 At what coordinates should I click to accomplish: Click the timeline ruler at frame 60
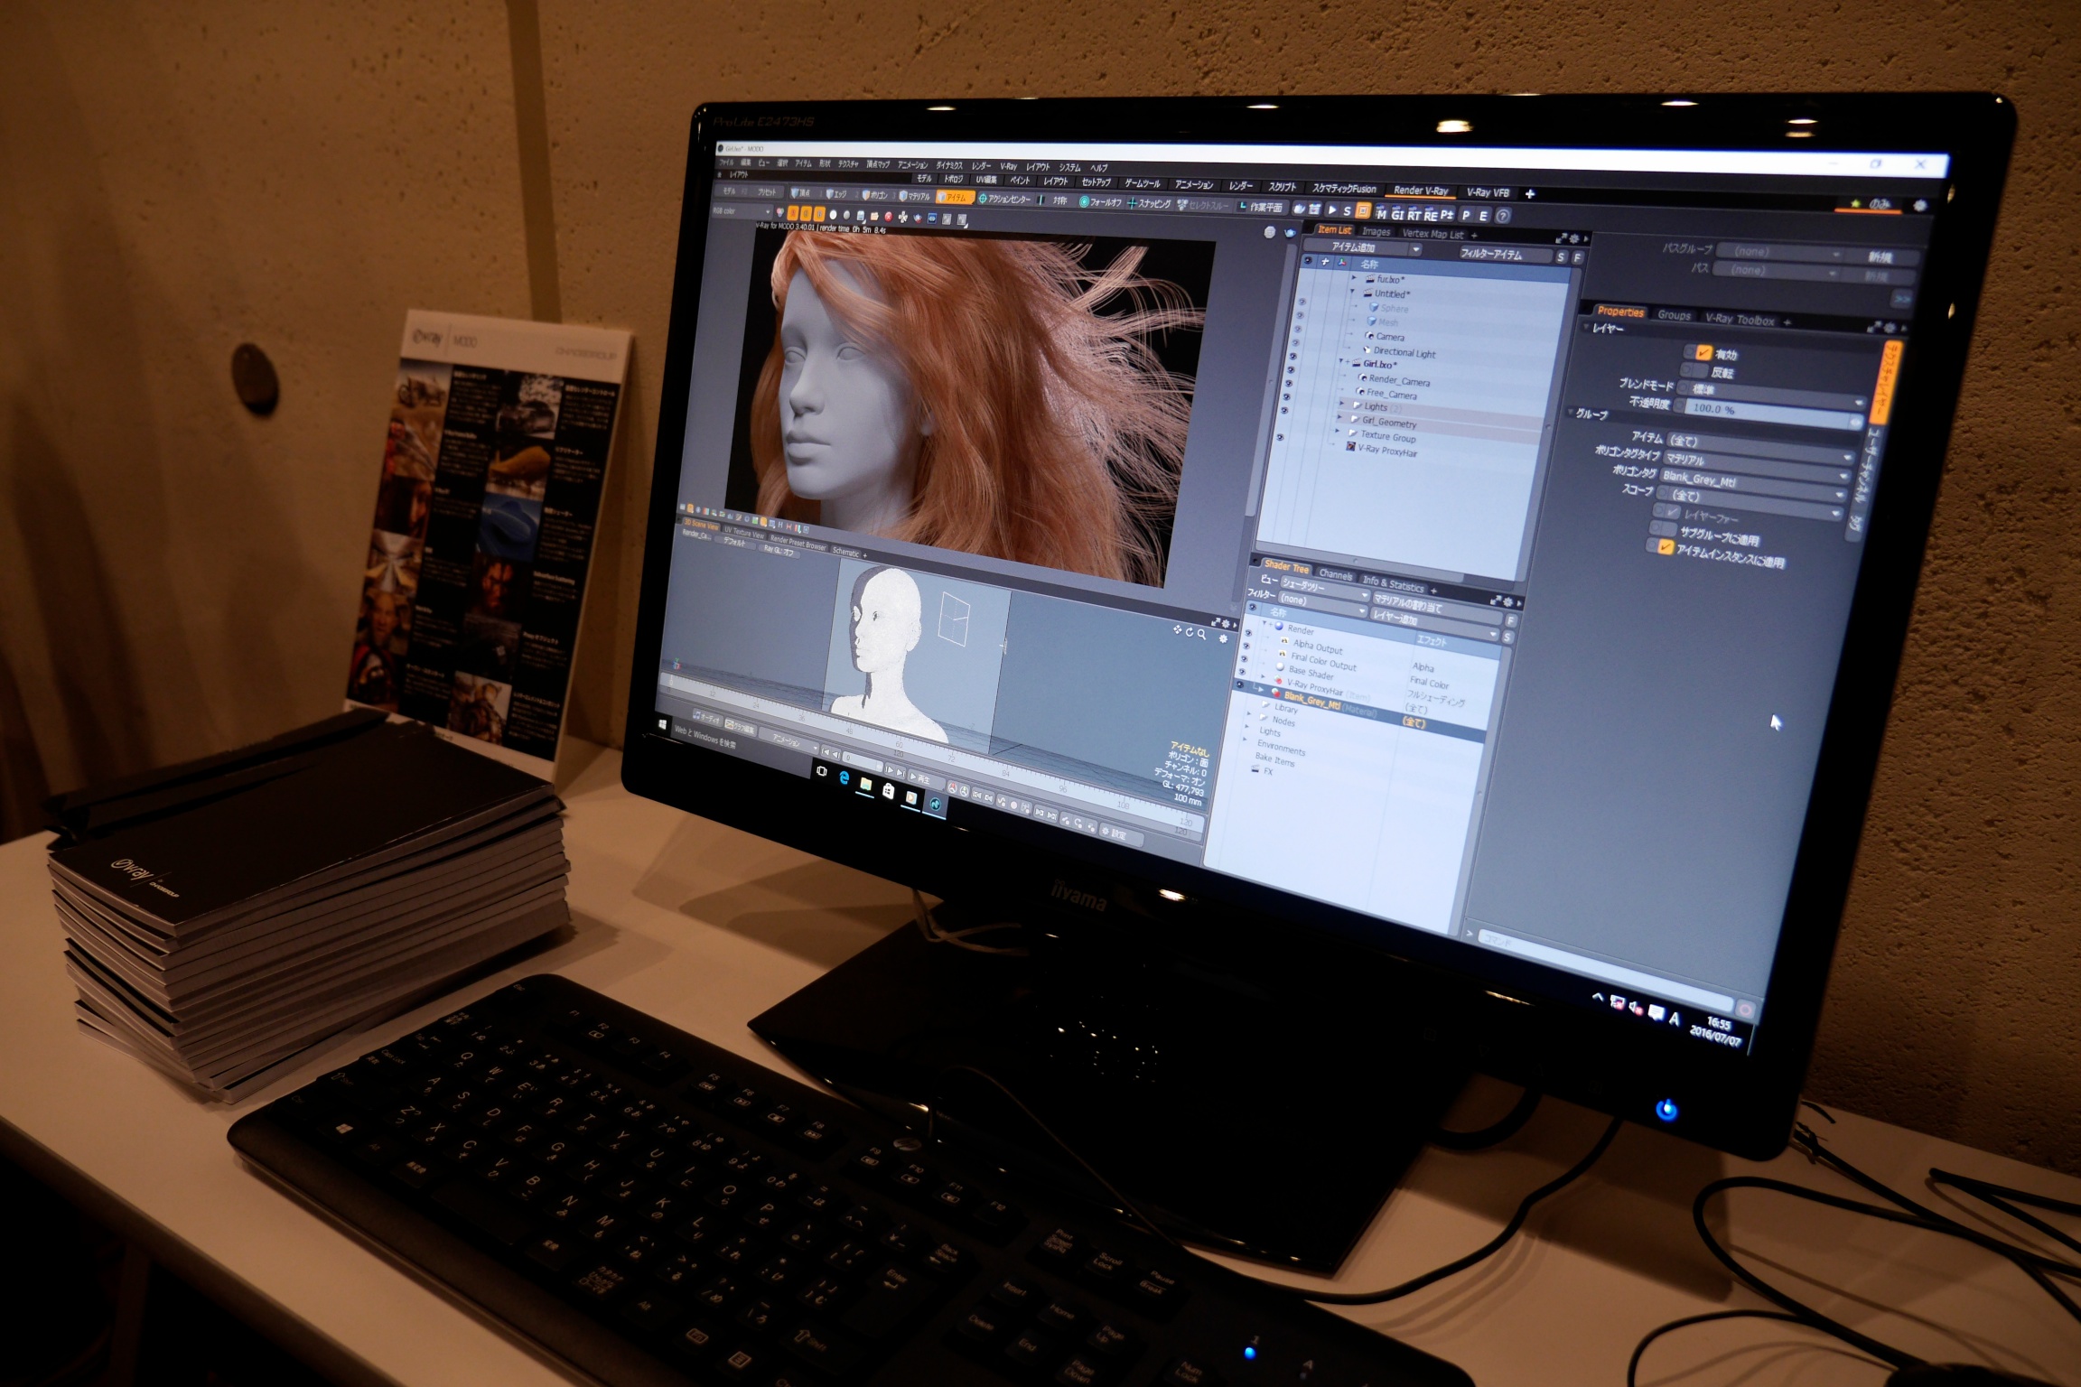point(899,744)
